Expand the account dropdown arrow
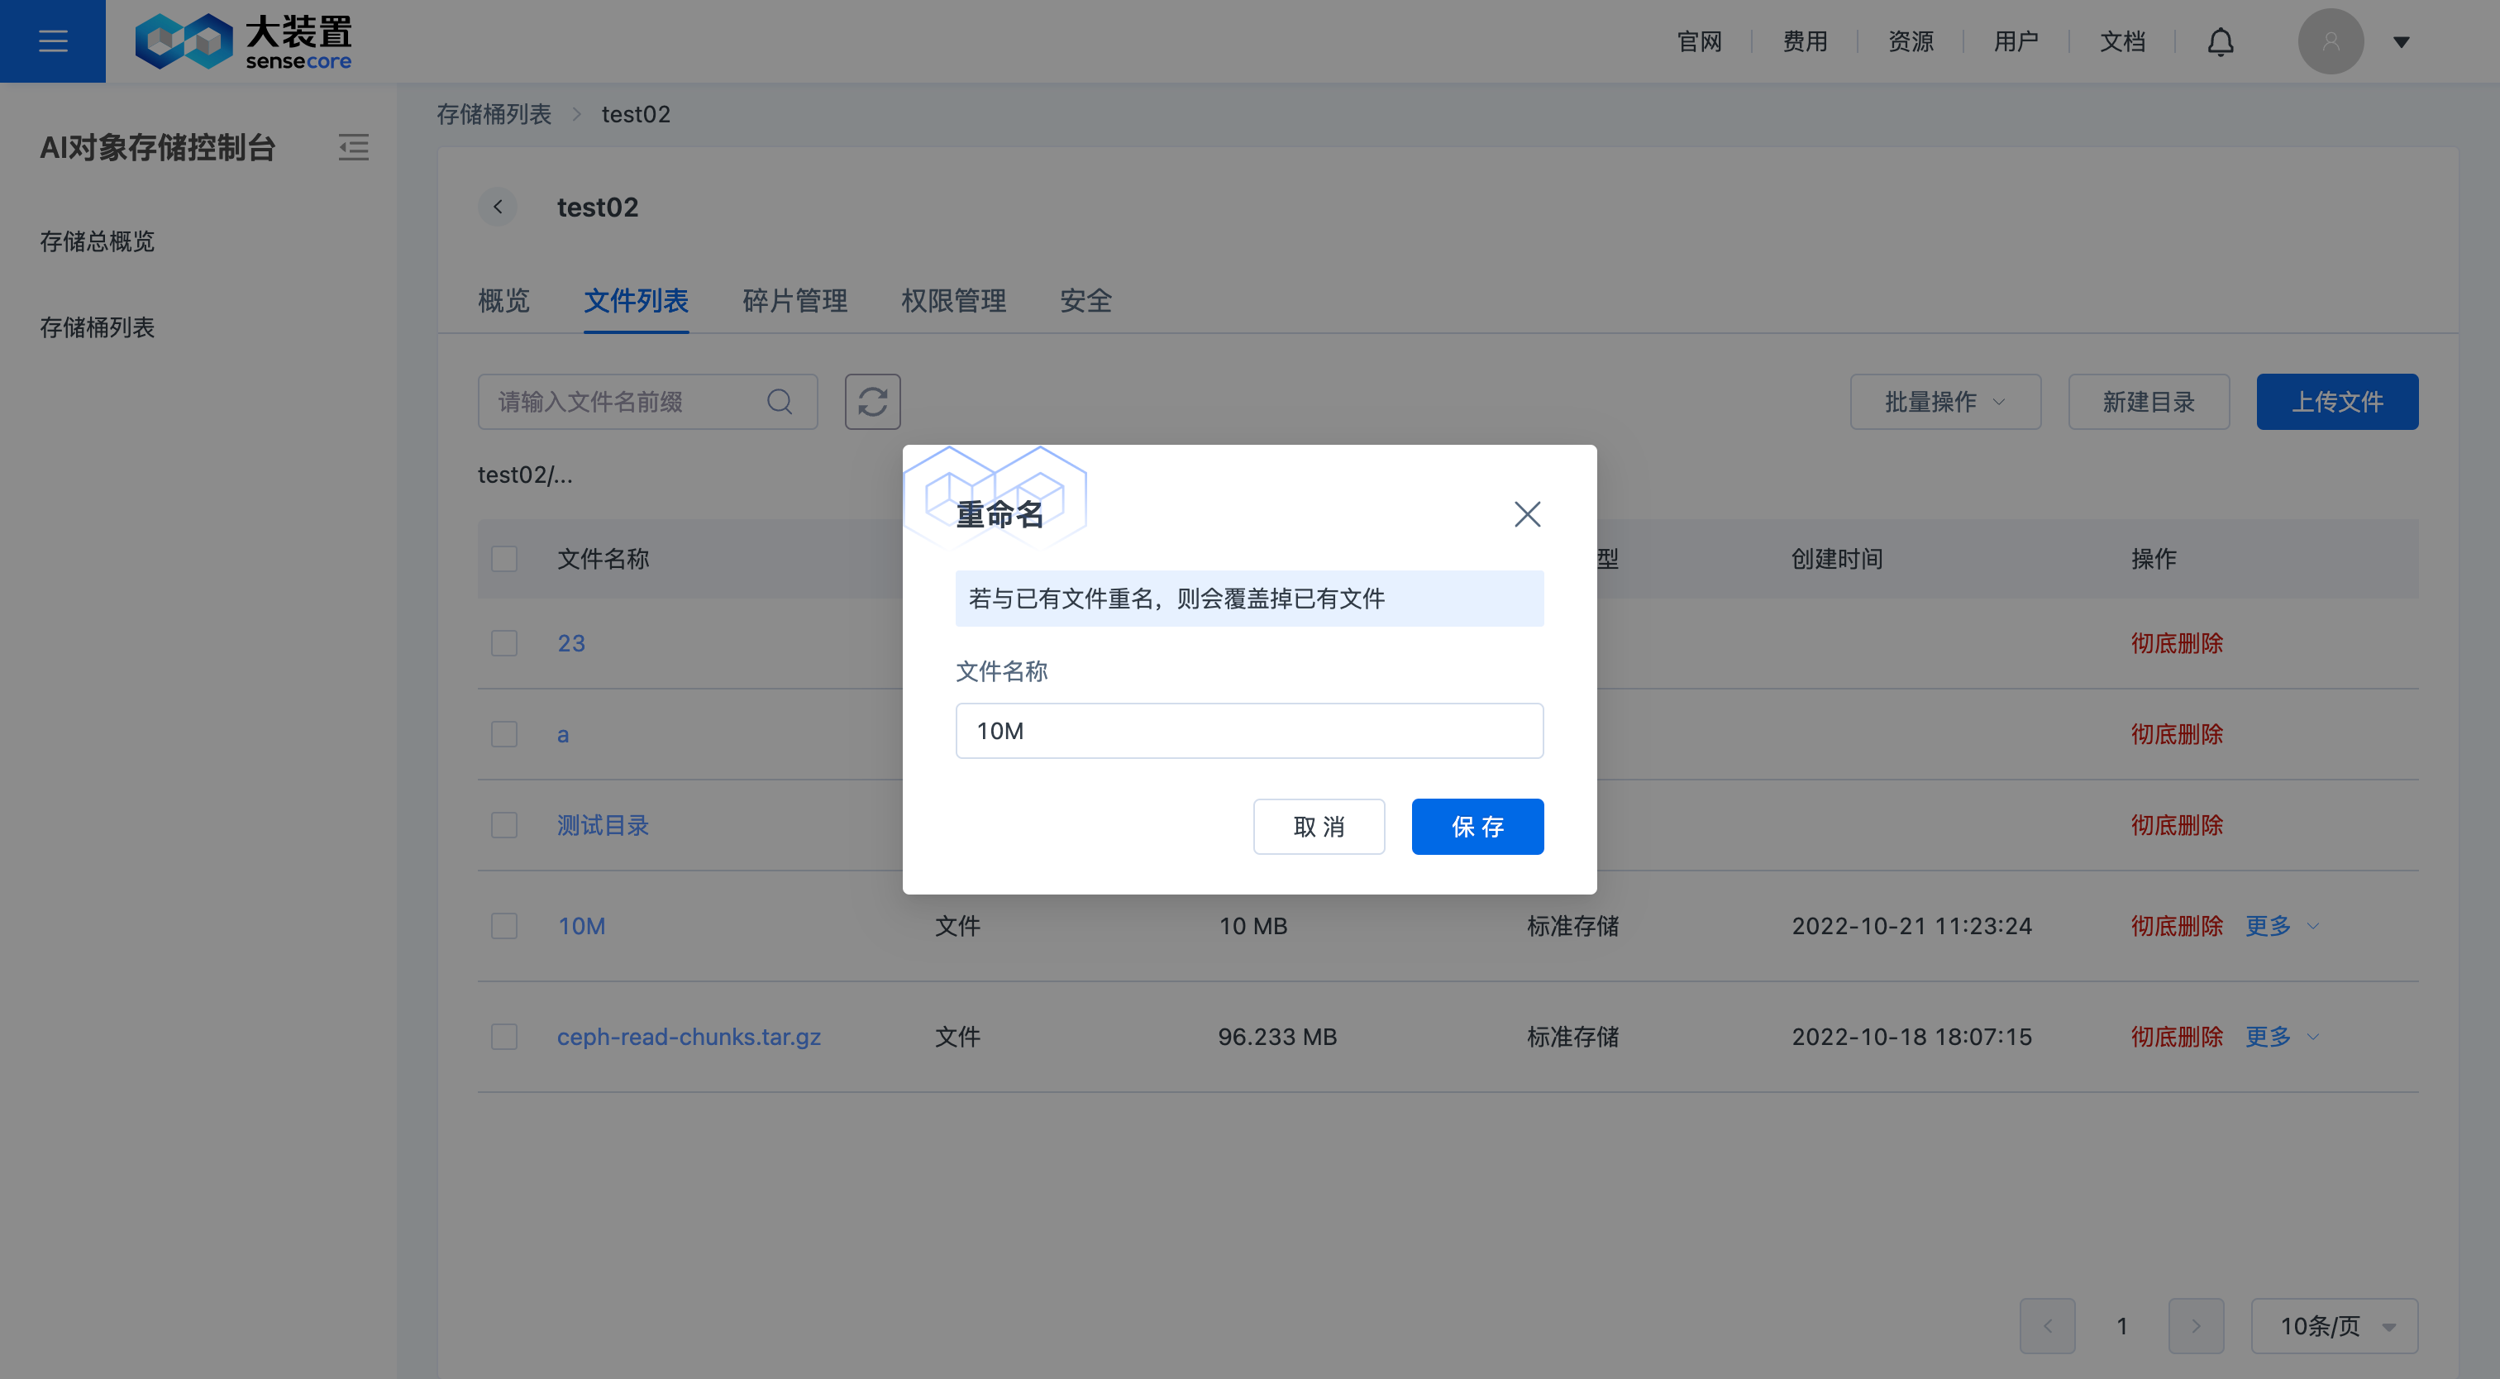Image resolution: width=2500 pixels, height=1379 pixels. (x=2401, y=41)
